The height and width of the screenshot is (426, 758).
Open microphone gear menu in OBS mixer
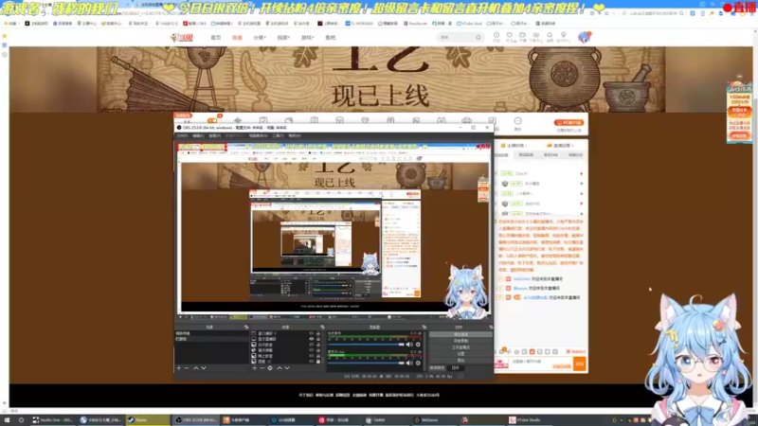(418, 363)
